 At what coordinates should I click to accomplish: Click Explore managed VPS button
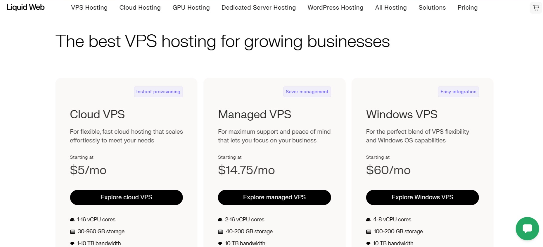tap(274, 197)
